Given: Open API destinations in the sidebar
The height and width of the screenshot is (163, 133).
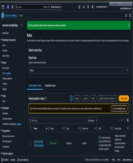Looking at the screenshot, I should click(x=7, y=141).
